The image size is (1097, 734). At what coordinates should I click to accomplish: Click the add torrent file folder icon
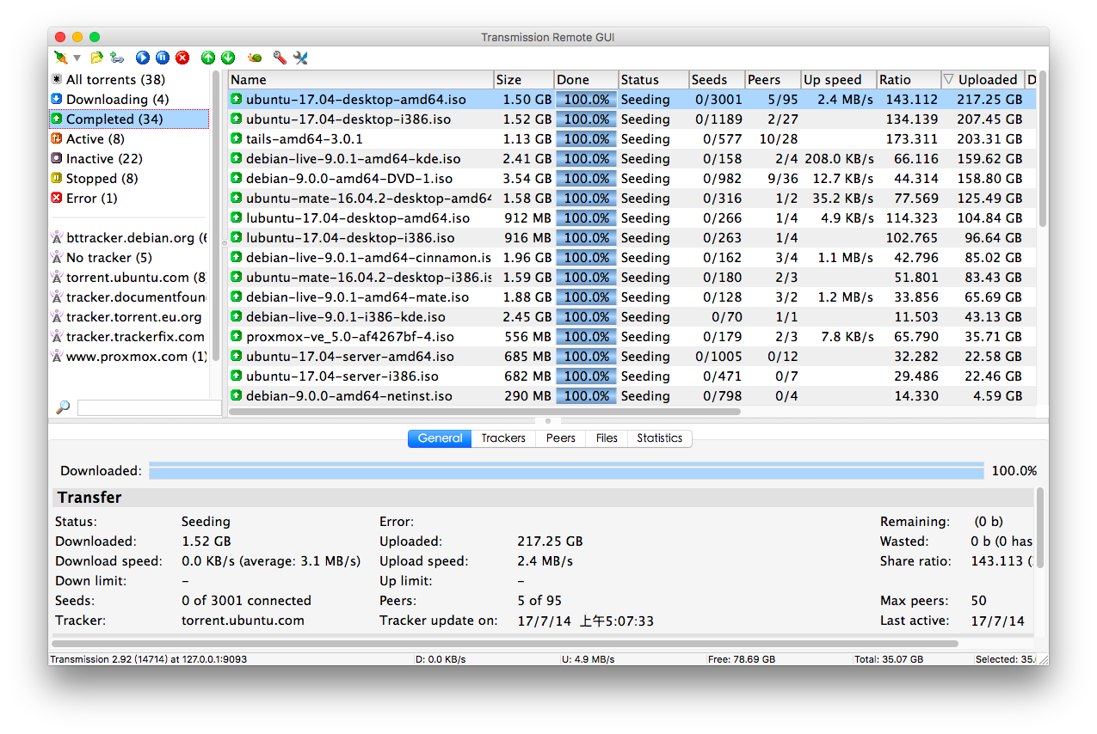tap(96, 58)
